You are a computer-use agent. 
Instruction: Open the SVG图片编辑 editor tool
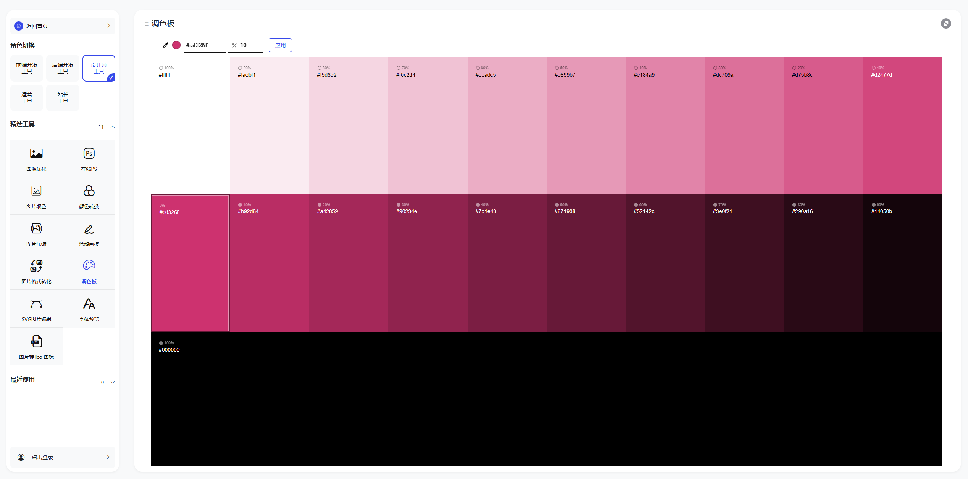click(36, 309)
